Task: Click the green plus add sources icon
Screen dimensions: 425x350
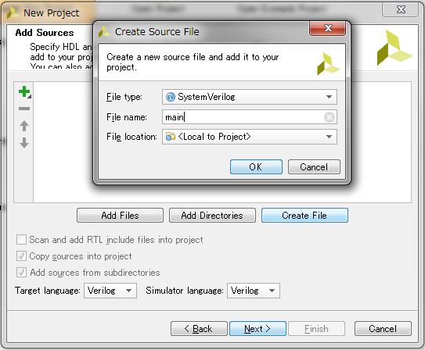Action: point(24,91)
